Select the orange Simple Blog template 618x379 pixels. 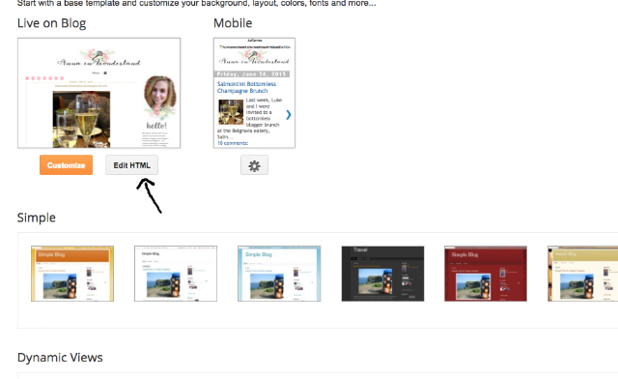point(72,274)
